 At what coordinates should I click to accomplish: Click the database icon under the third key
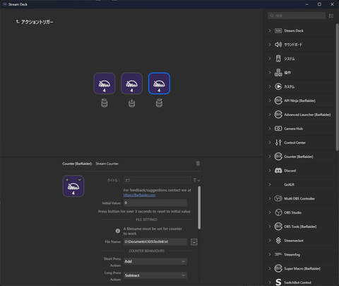[x=159, y=103]
